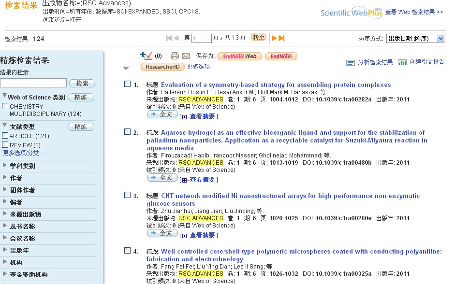Open 查看 Web 检索结果 link
This screenshot has height=284, width=455.
414,12
